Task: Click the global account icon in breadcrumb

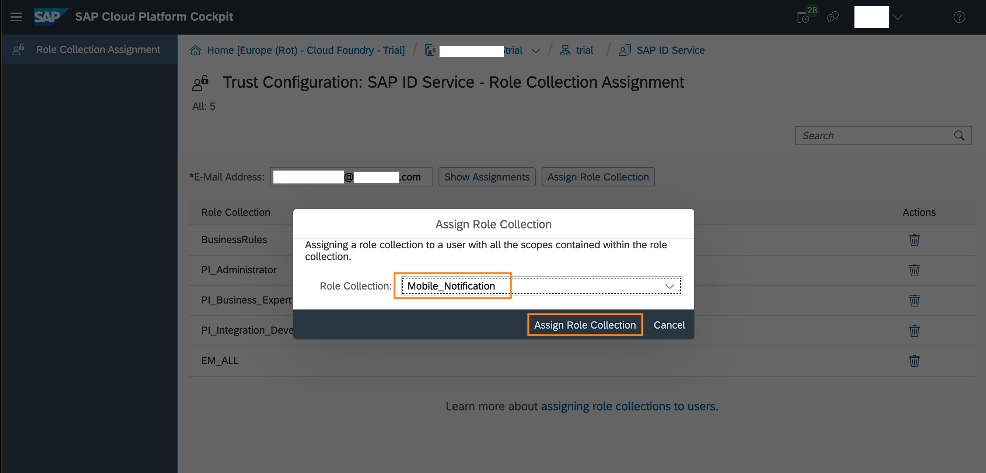Action: click(x=430, y=50)
